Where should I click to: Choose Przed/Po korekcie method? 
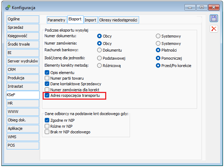pos(158,66)
